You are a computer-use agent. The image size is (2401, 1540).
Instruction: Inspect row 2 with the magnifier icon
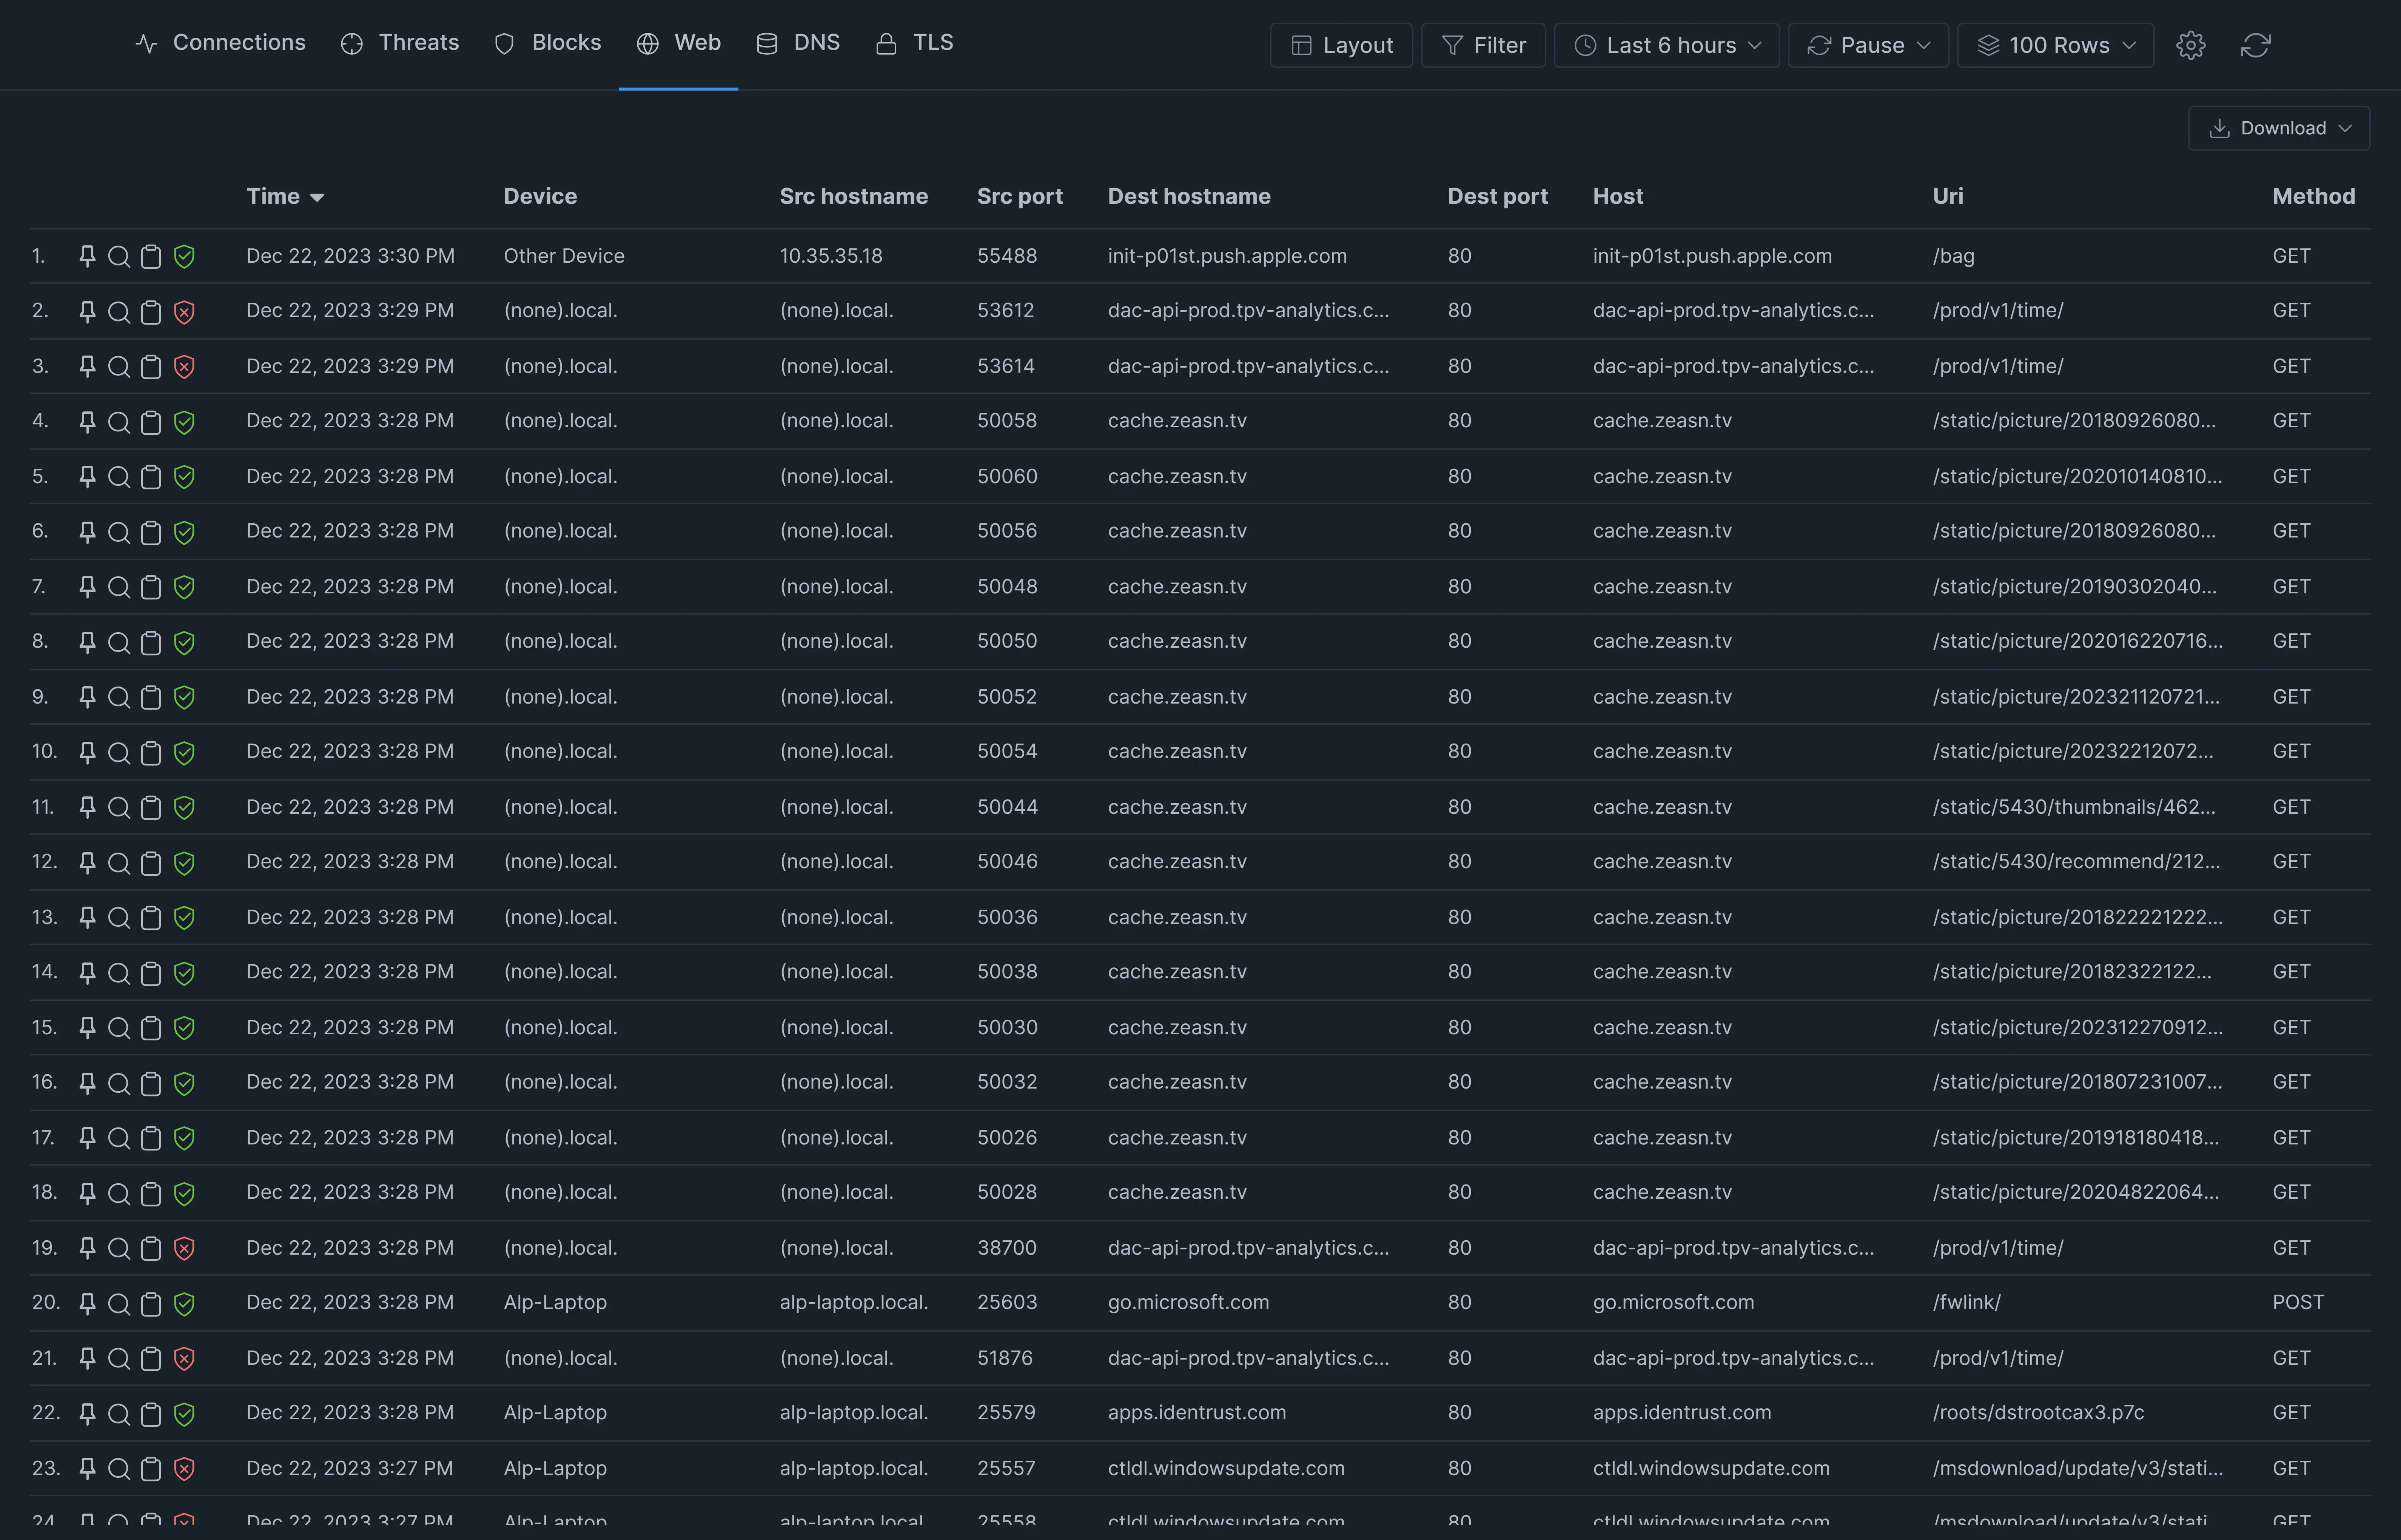[x=118, y=312]
